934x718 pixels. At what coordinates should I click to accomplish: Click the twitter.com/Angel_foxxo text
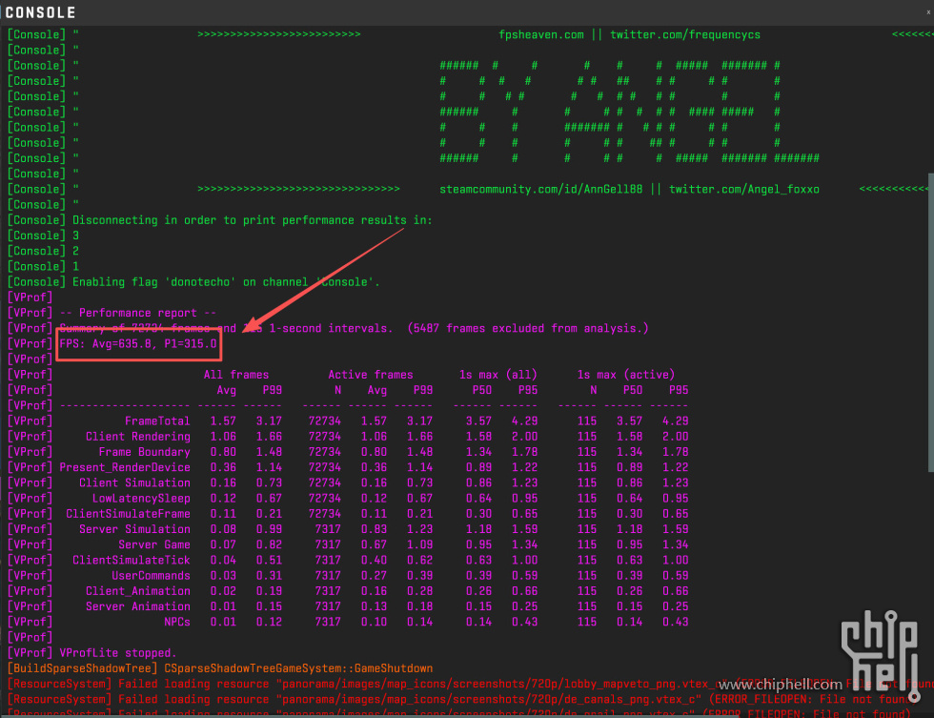[x=743, y=189]
